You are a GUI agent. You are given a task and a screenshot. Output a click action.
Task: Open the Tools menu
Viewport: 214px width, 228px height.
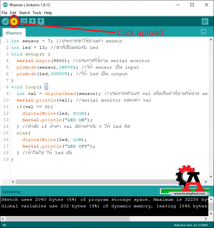[37, 13]
